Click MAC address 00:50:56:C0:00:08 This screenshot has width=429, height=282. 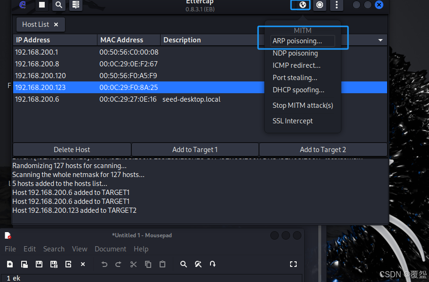click(x=129, y=52)
